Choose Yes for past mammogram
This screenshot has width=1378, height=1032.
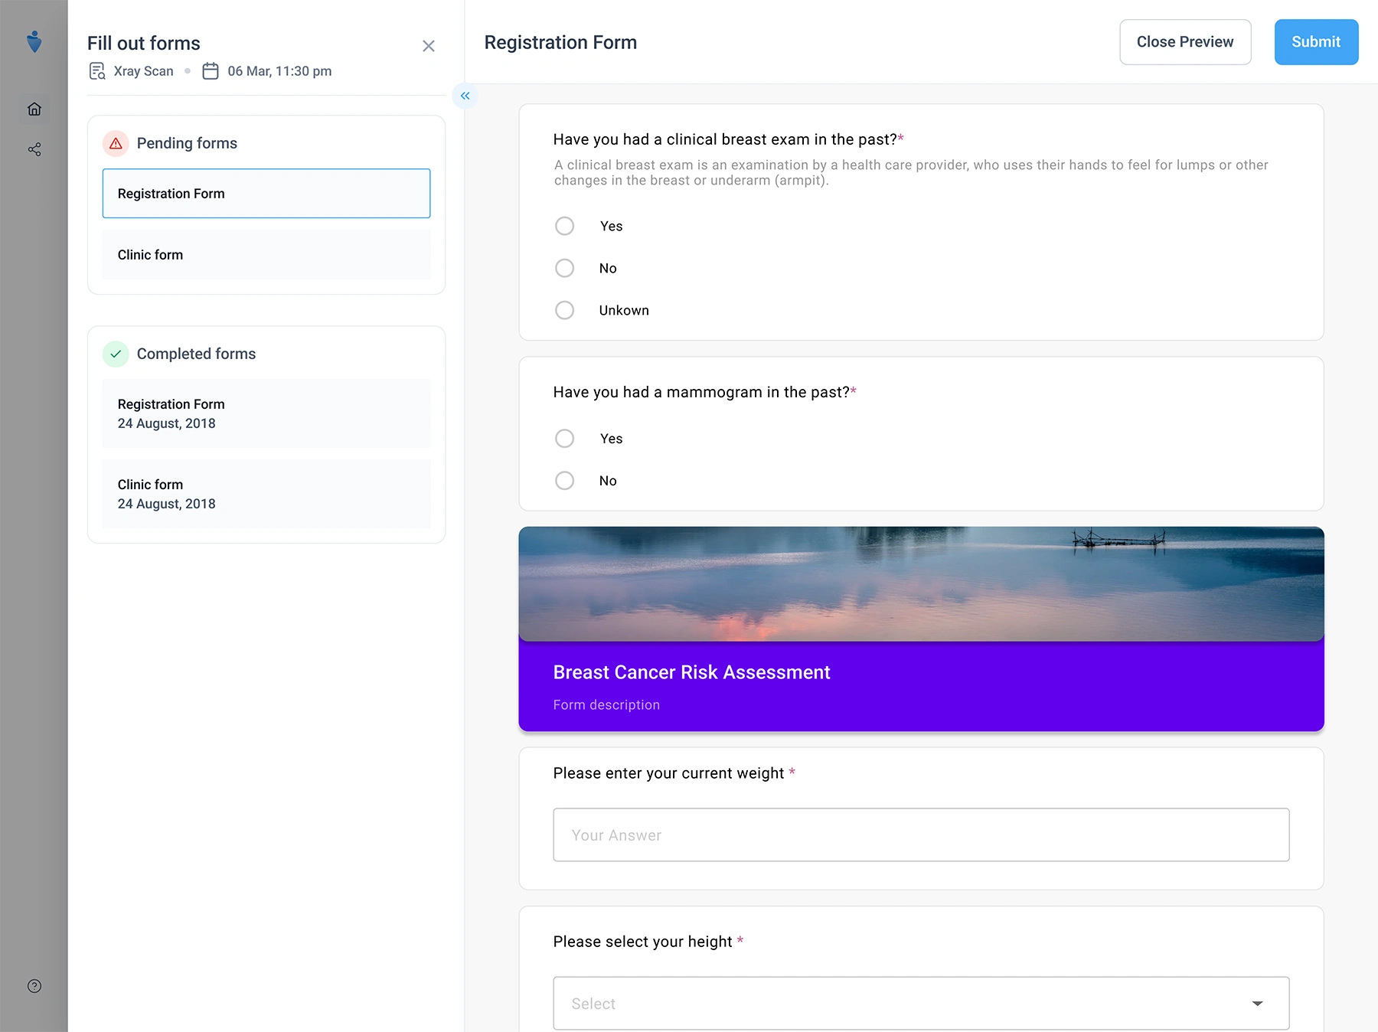564,439
